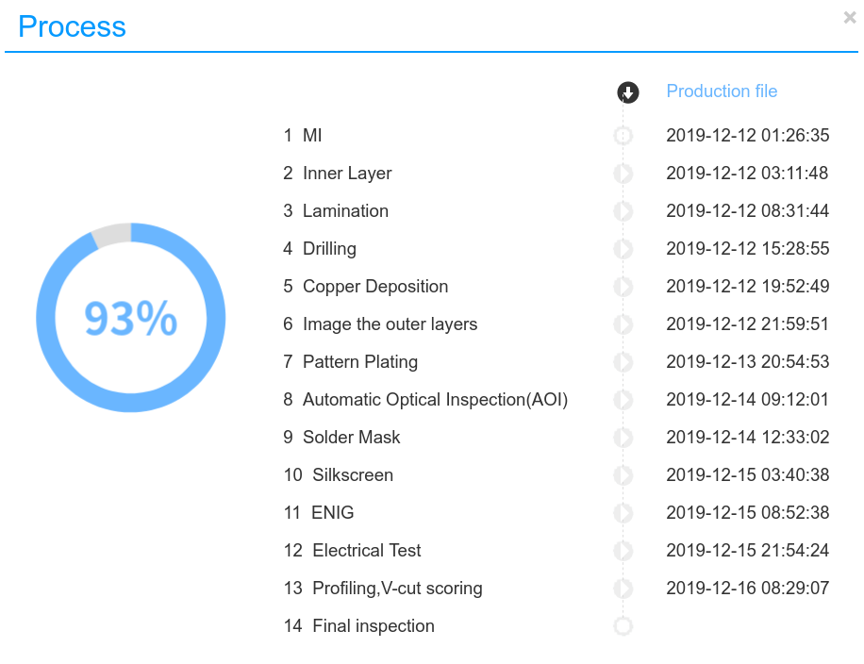864x664 pixels.
Task: Click the Electrical Test step marker
Action: click(623, 551)
